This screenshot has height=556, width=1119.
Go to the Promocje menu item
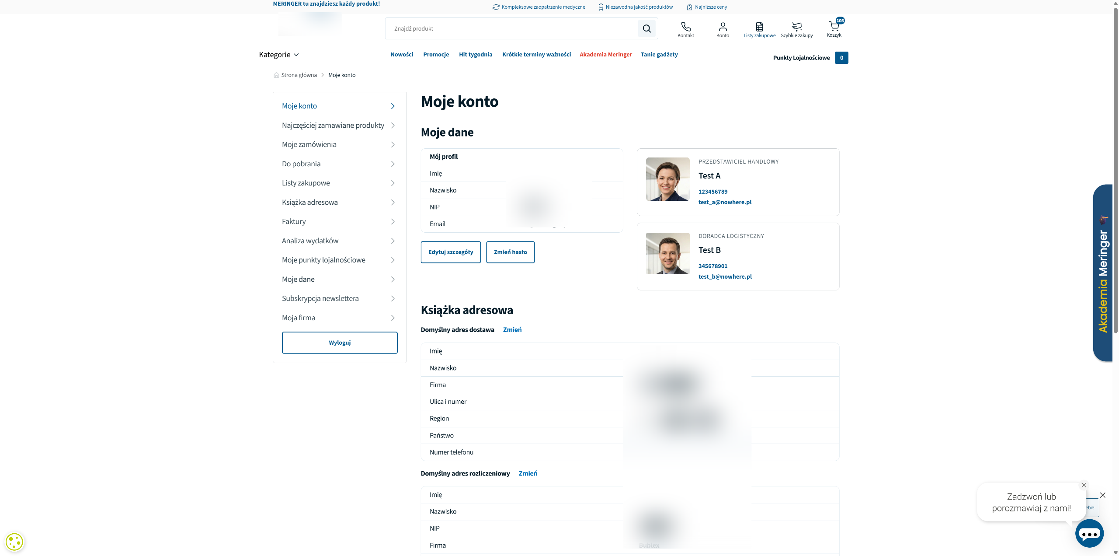(x=436, y=55)
